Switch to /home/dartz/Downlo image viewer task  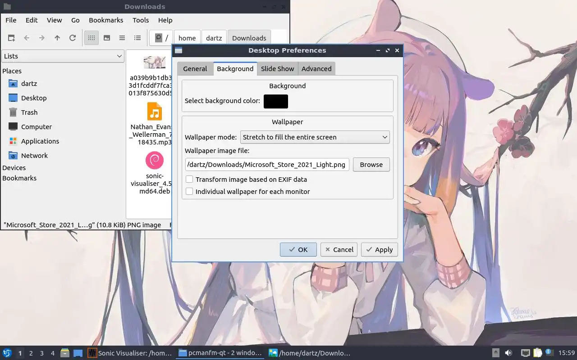coord(311,353)
